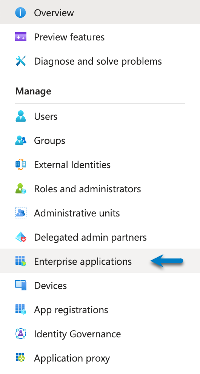This screenshot has width=200, height=374.
Task: Click the wrench icon for Diagnose and solve problems
Action: (20, 61)
